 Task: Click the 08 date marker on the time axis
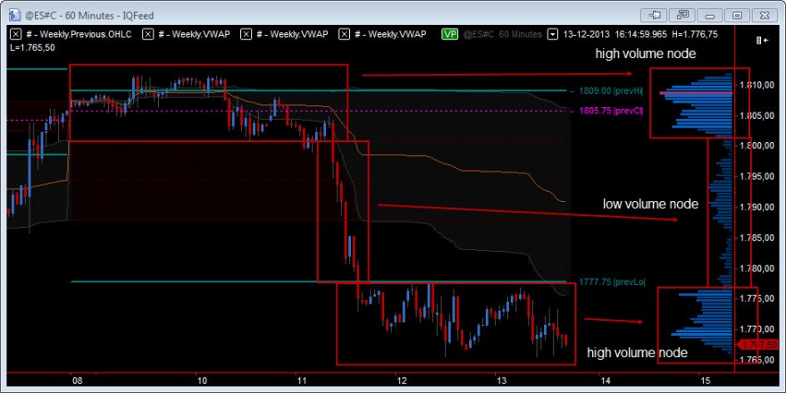click(x=77, y=380)
